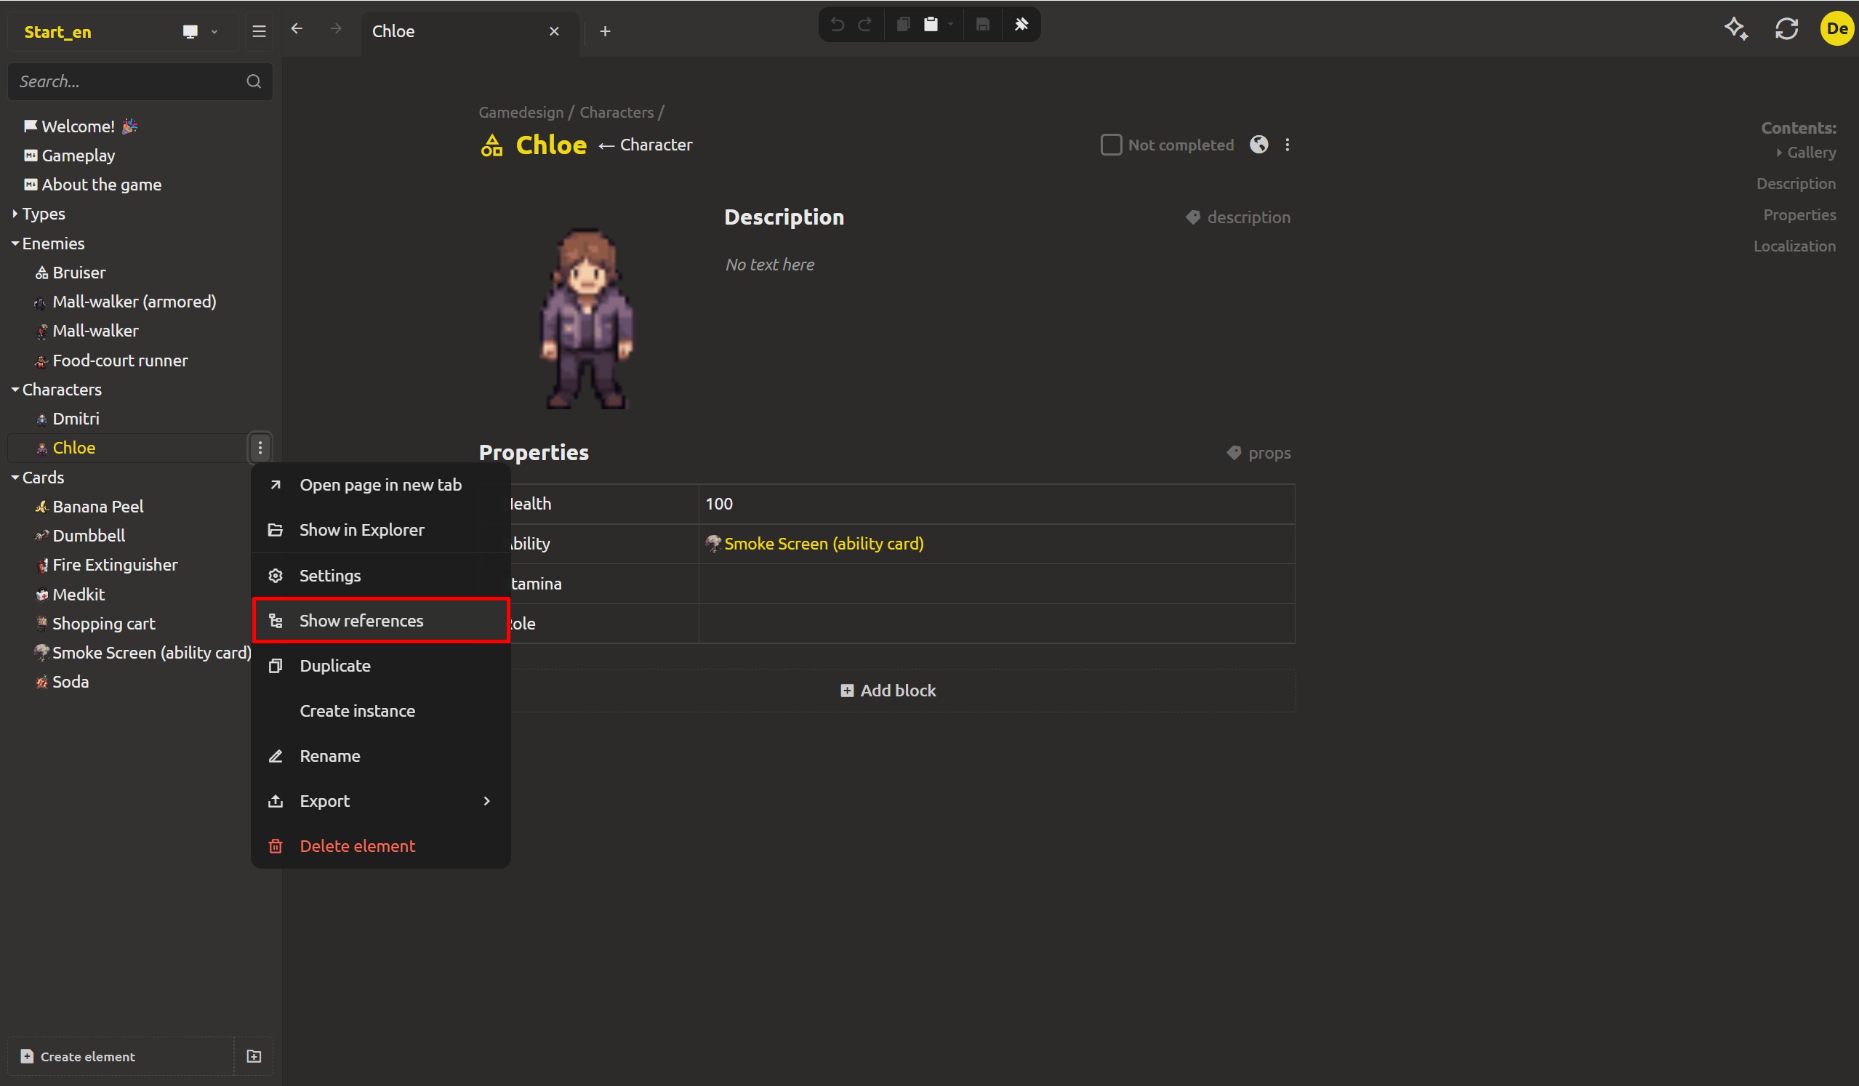1859x1086 pixels.
Task: Click the Create element button
Action: 120,1056
